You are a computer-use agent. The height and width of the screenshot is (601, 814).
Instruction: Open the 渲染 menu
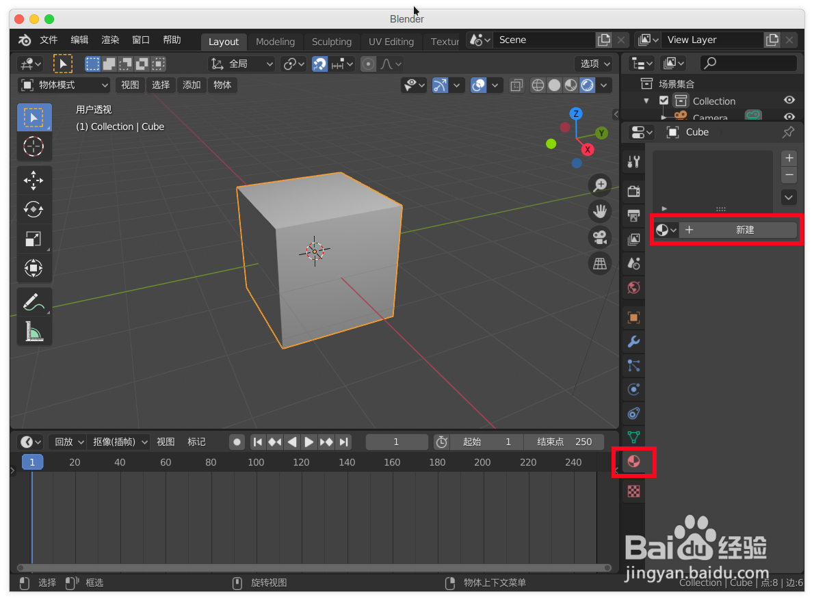(x=110, y=40)
